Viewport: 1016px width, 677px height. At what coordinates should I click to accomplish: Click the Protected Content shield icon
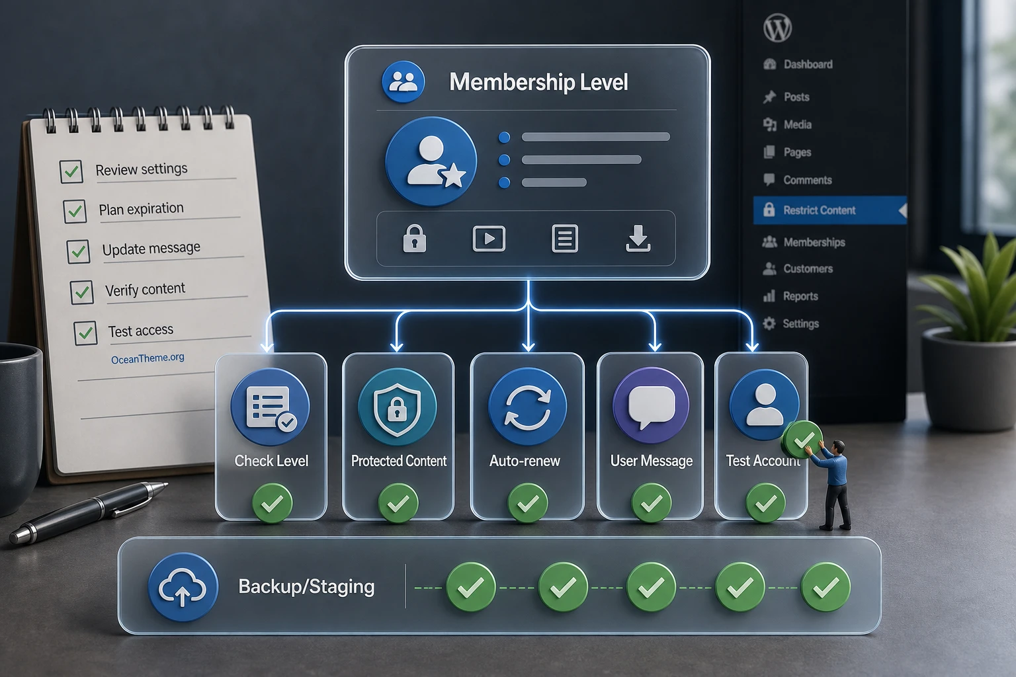click(x=397, y=407)
